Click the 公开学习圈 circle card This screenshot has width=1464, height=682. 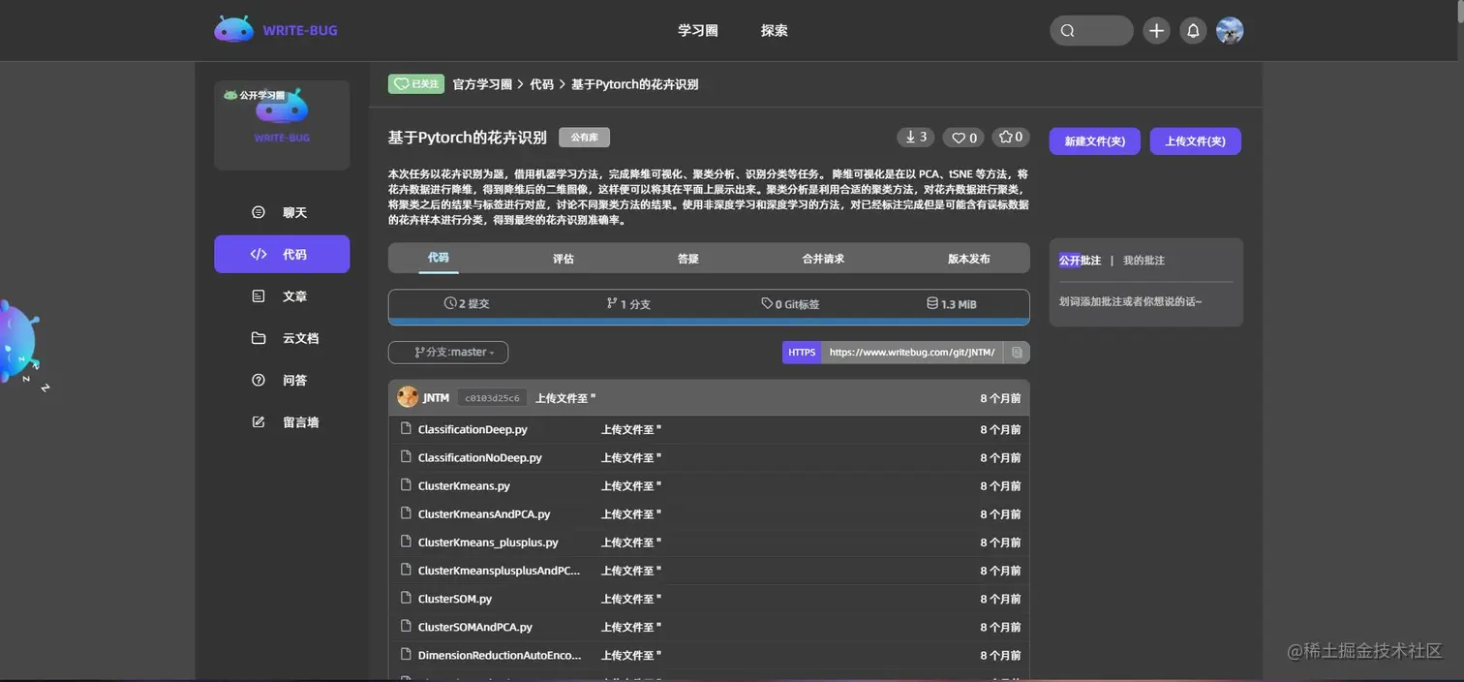282,125
